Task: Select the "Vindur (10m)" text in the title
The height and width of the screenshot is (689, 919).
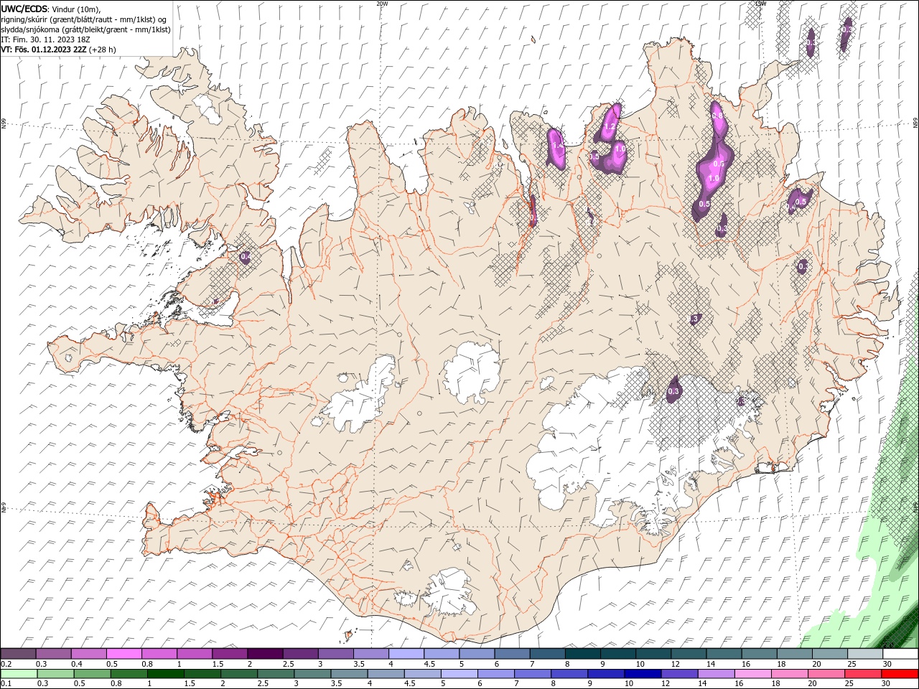Action: click(76, 9)
